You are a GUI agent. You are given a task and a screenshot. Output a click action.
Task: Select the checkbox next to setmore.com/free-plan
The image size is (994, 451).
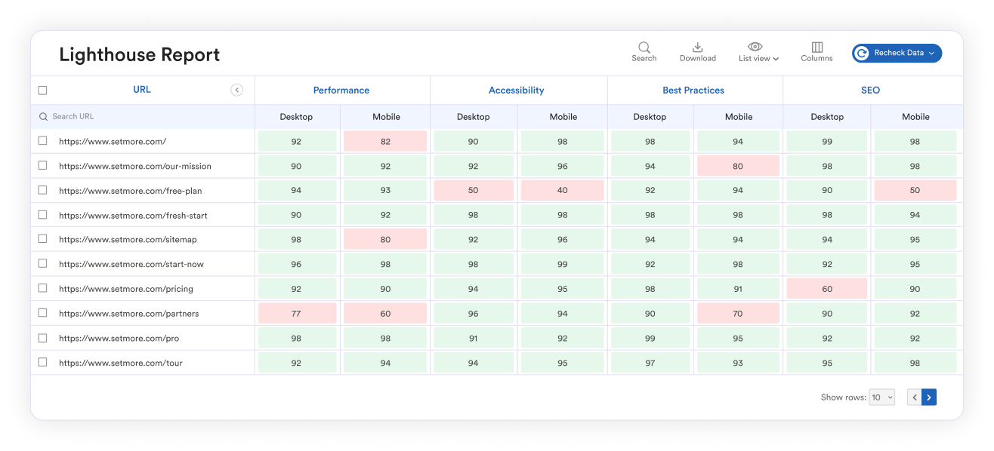tap(42, 190)
